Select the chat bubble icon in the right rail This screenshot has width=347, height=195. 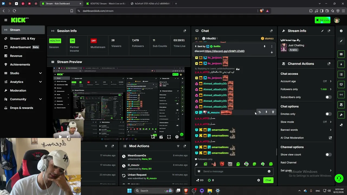(x=341, y=84)
